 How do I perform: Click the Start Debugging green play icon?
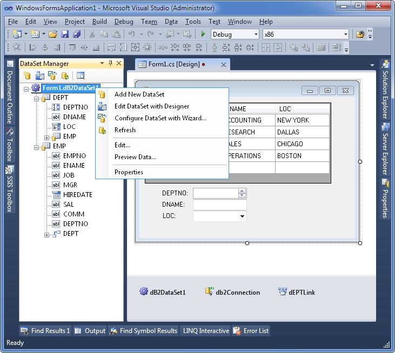tap(203, 34)
